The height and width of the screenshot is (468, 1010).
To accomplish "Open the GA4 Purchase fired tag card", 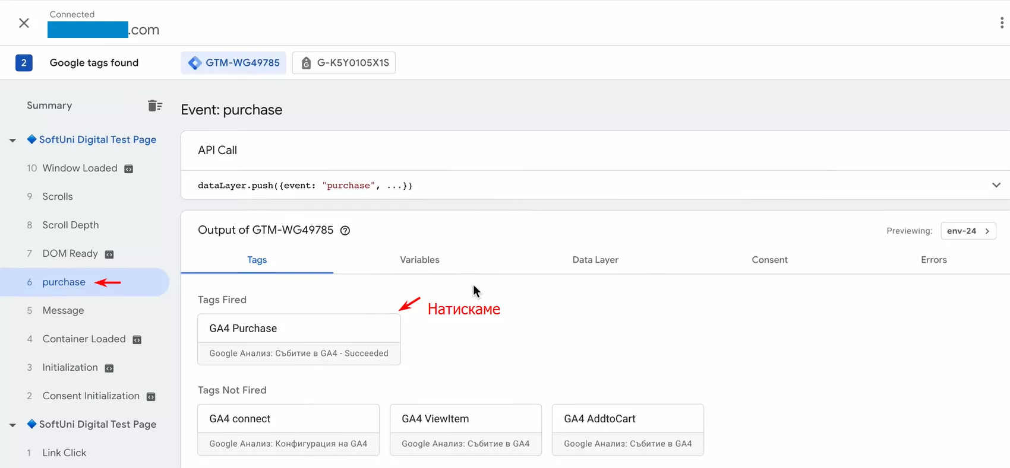I will [x=299, y=339].
